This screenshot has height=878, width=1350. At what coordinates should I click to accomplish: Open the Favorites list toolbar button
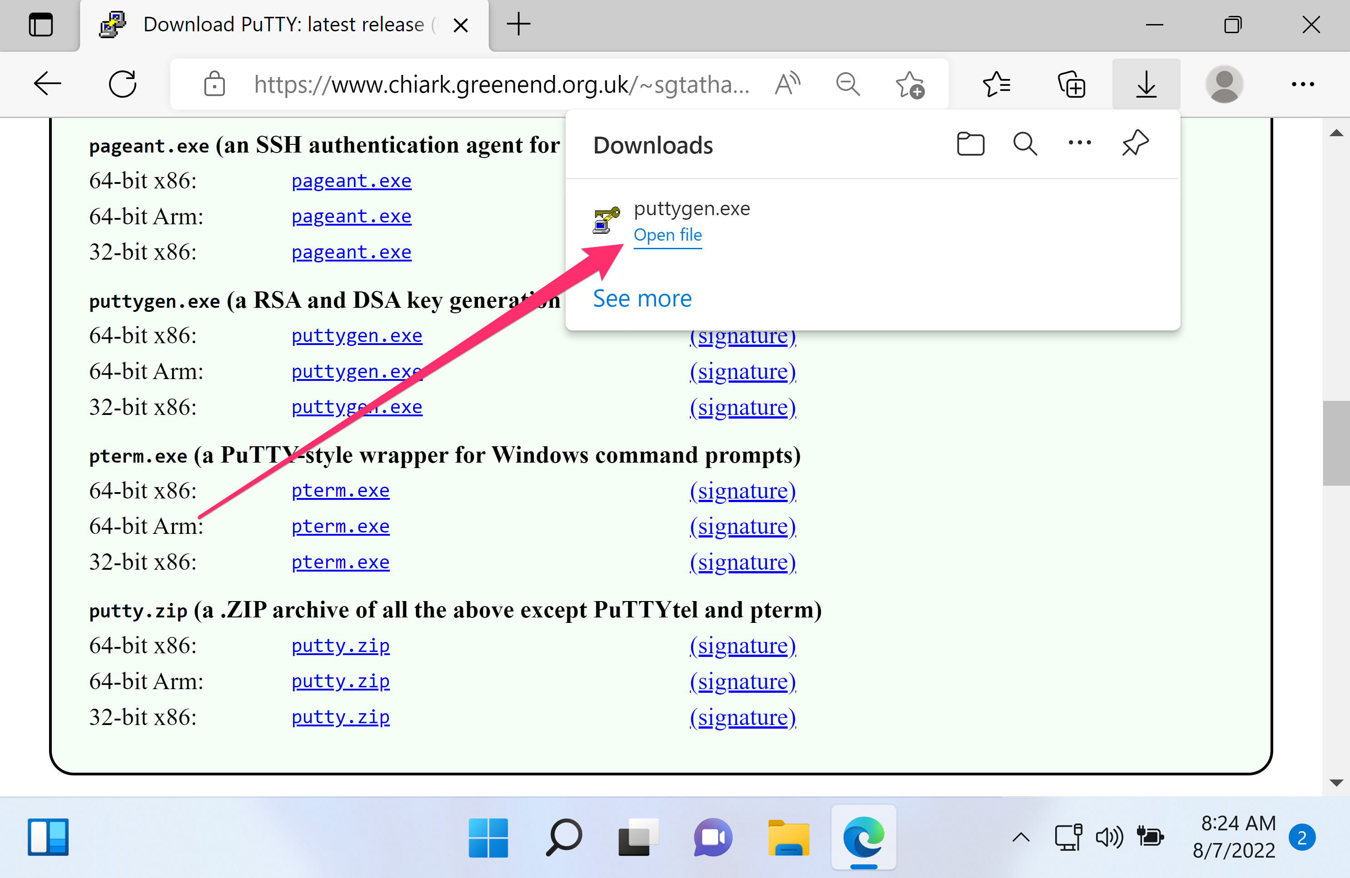997,84
